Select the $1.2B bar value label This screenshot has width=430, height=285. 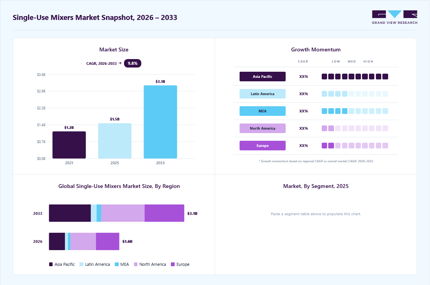pos(69,128)
